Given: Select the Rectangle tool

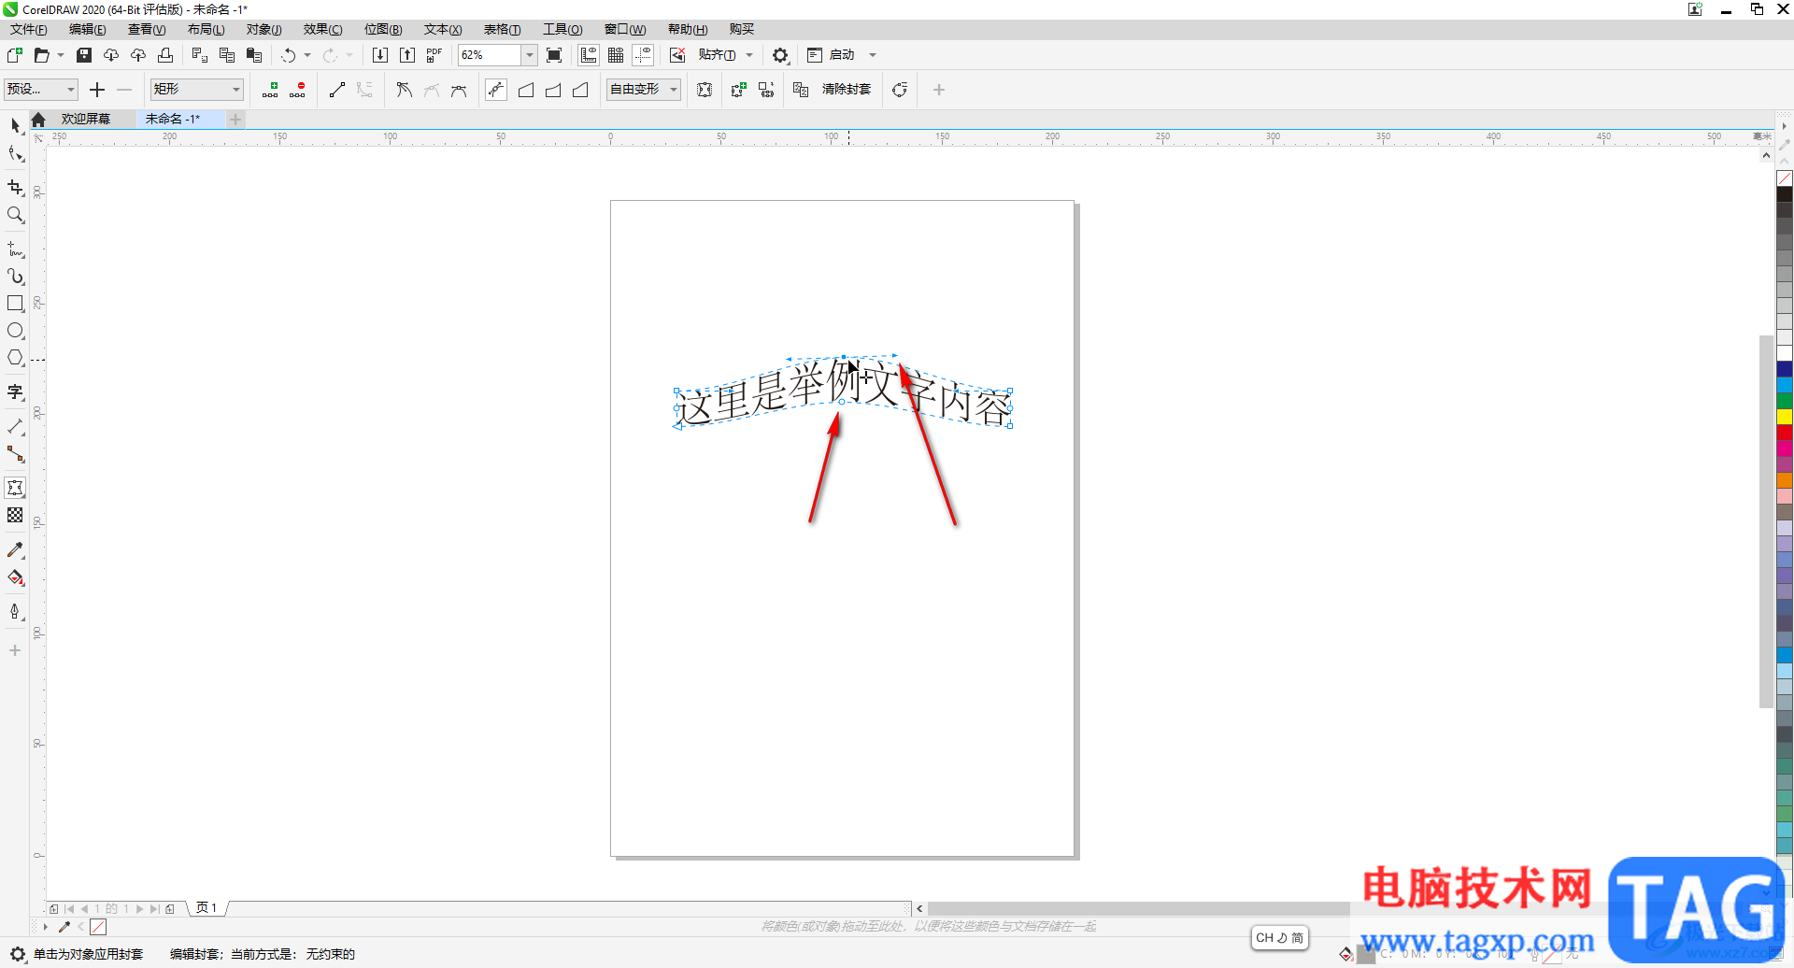Looking at the screenshot, I should pos(15,304).
